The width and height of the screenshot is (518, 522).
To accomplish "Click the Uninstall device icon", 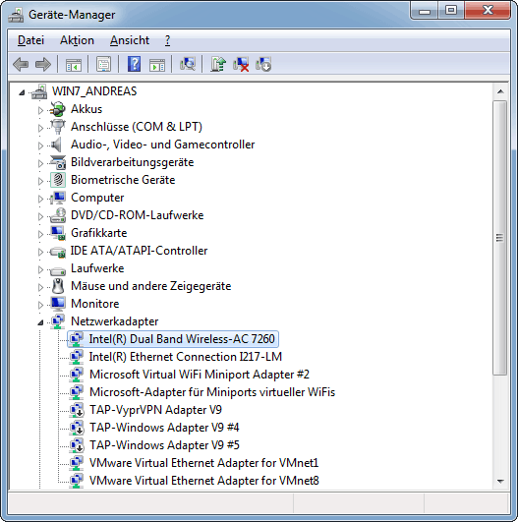I will point(241,64).
